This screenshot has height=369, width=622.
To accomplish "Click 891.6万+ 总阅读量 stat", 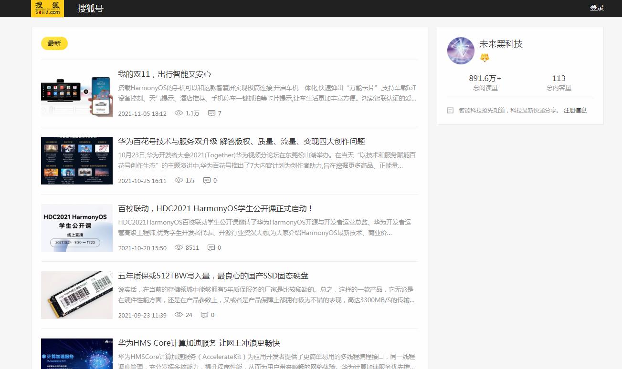I will (485, 82).
